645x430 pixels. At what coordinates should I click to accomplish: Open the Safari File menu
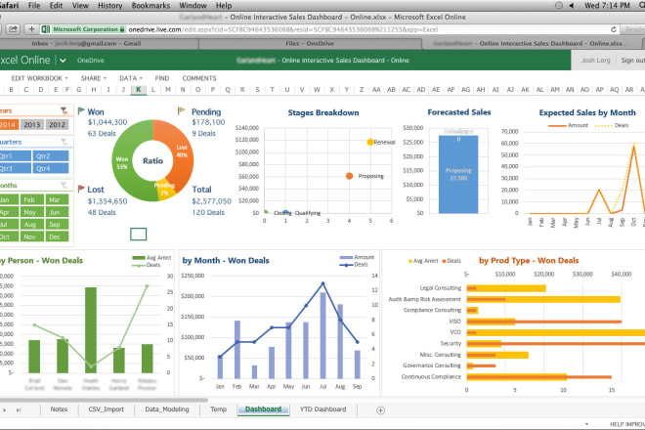coord(34,5)
